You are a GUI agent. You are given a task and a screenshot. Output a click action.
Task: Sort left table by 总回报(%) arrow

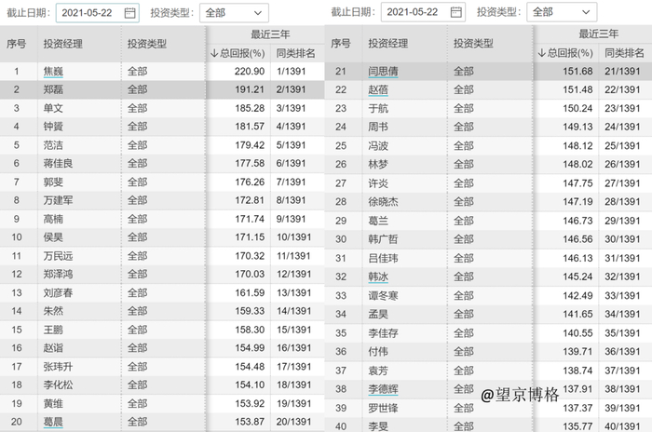point(214,53)
